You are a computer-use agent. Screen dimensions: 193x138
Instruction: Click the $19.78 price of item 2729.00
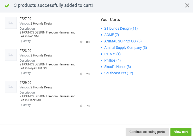pyautogui.click(x=85, y=106)
